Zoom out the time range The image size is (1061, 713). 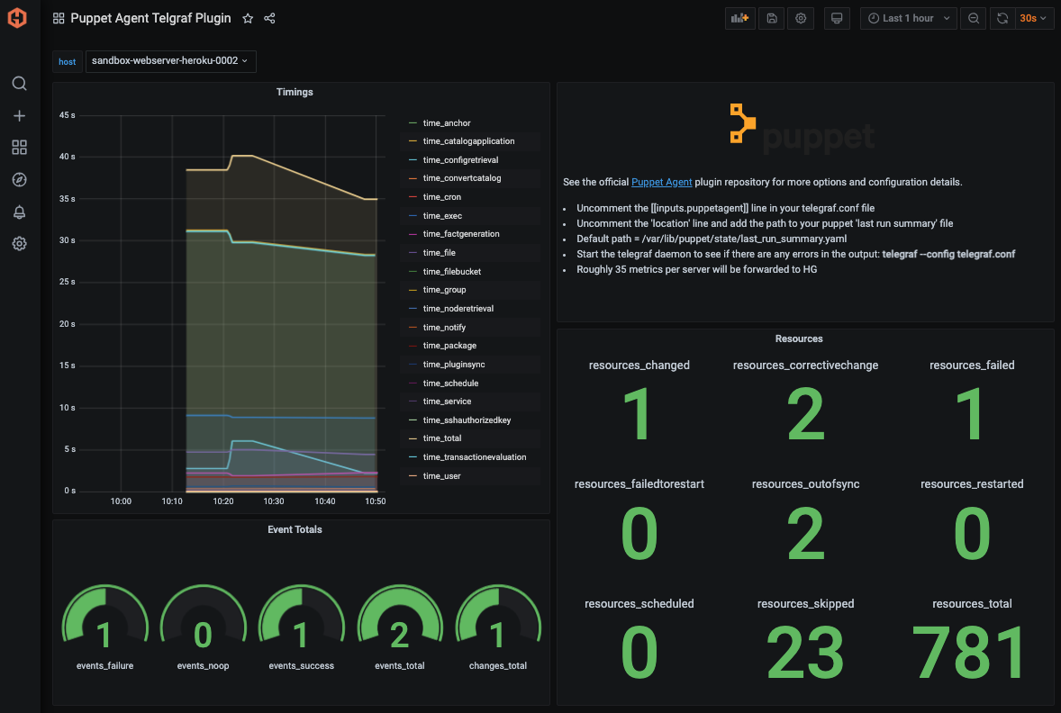click(973, 18)
